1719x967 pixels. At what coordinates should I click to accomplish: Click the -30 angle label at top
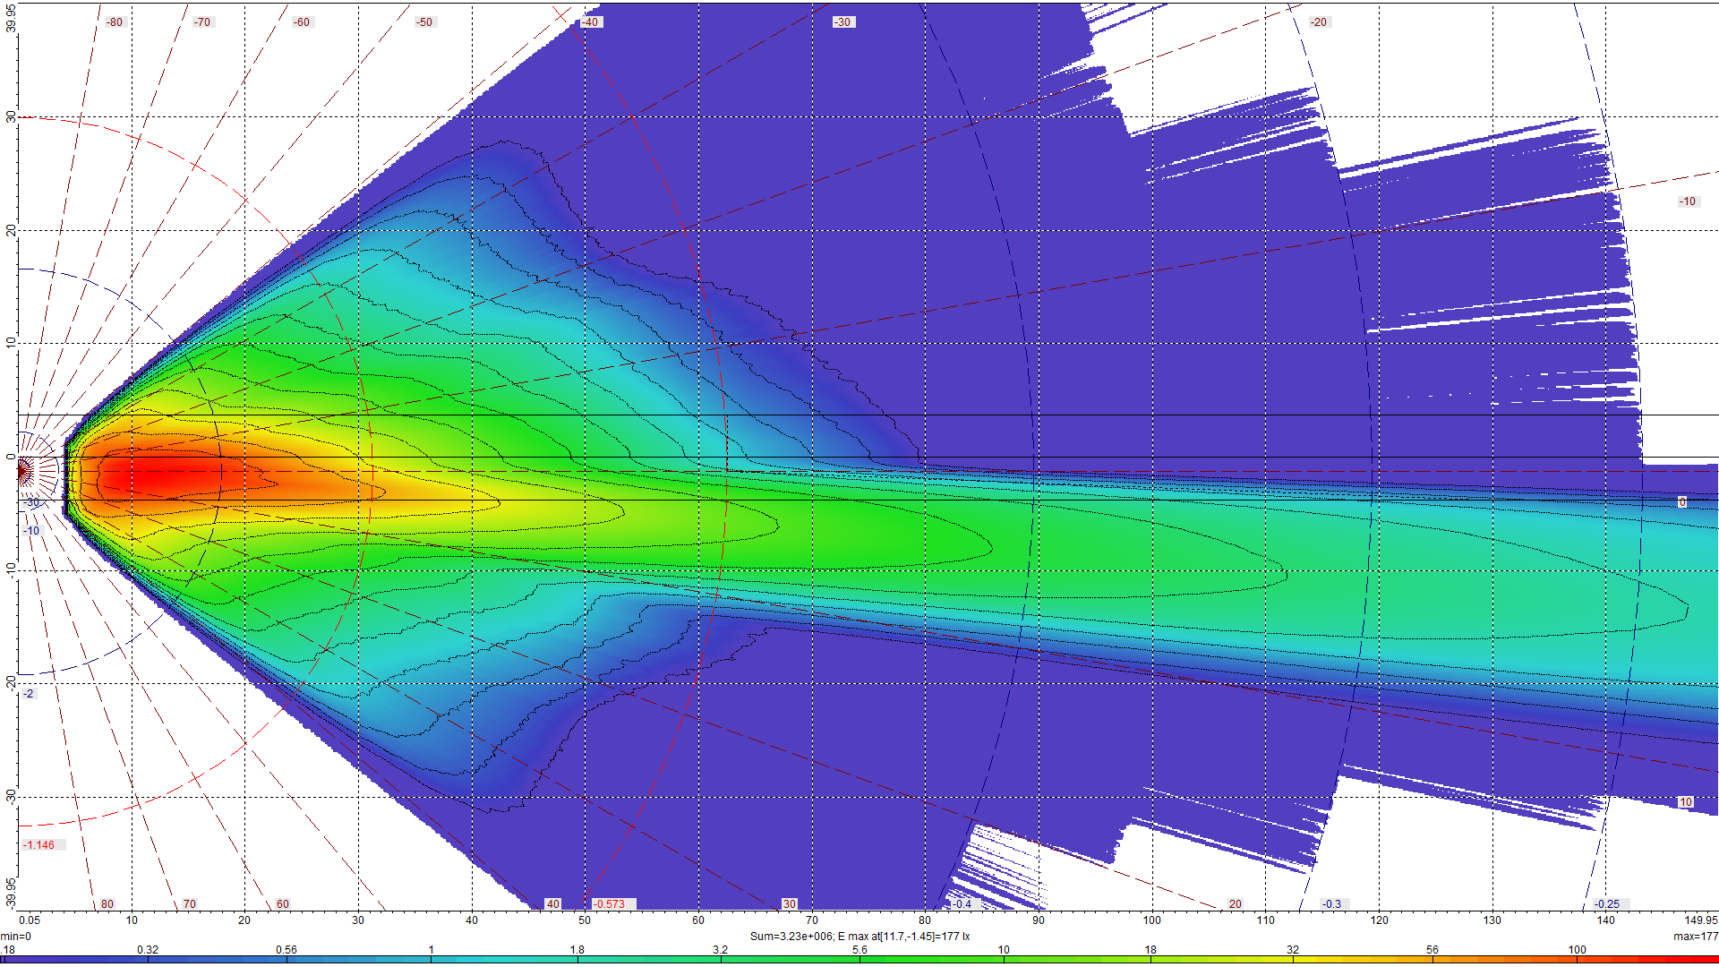[x=842, y=22]
